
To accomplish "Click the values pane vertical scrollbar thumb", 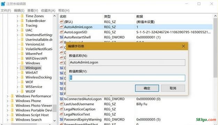I will [x=215, y=48].
